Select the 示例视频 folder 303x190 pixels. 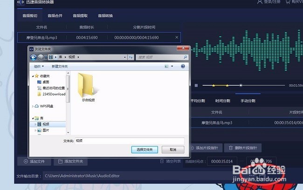88,87
